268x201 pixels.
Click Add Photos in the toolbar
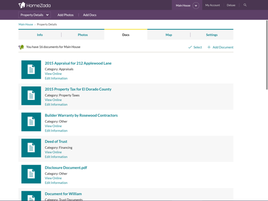pyautogui.click(x=66, y=15)
